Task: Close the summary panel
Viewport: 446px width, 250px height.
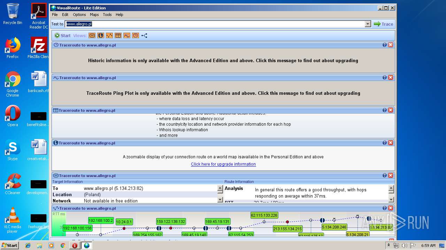Action: 391,175
